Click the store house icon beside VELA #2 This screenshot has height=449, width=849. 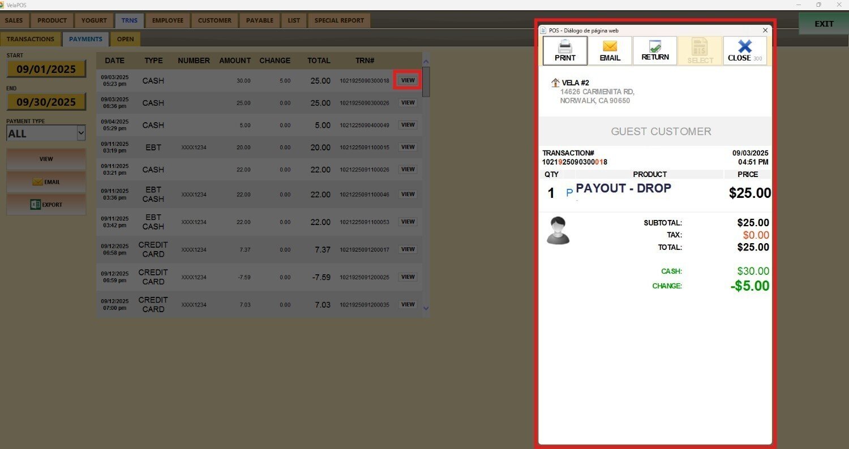(x=555, y=83)
